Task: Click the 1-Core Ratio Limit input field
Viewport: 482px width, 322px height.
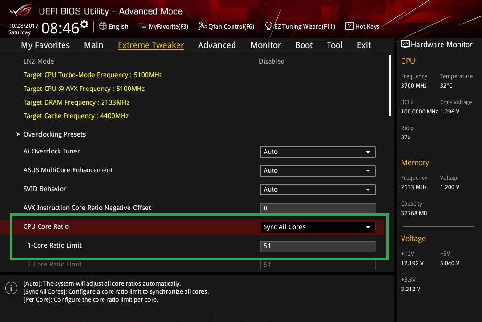Action: point(318,246)
